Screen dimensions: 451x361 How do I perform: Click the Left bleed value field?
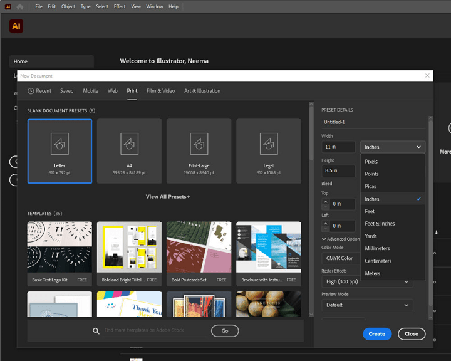pos(342,226)
